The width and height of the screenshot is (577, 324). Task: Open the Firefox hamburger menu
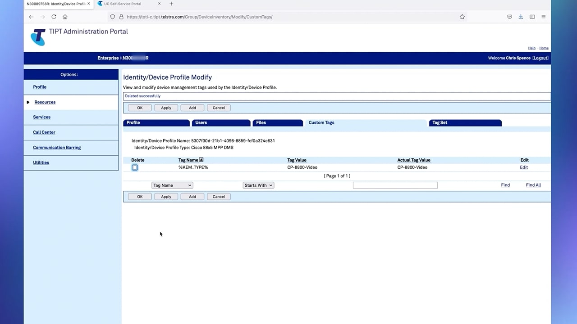[x=543, y=17]
